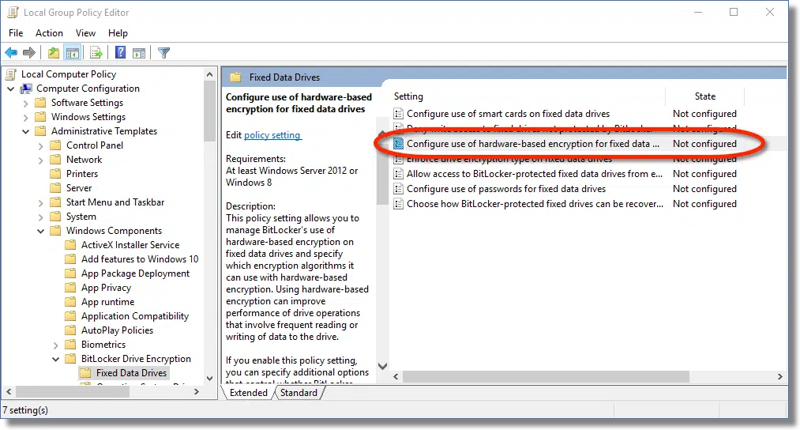Click the Up One Level folder icon
The image size is (800, 430).
click(x=53, y=53)
